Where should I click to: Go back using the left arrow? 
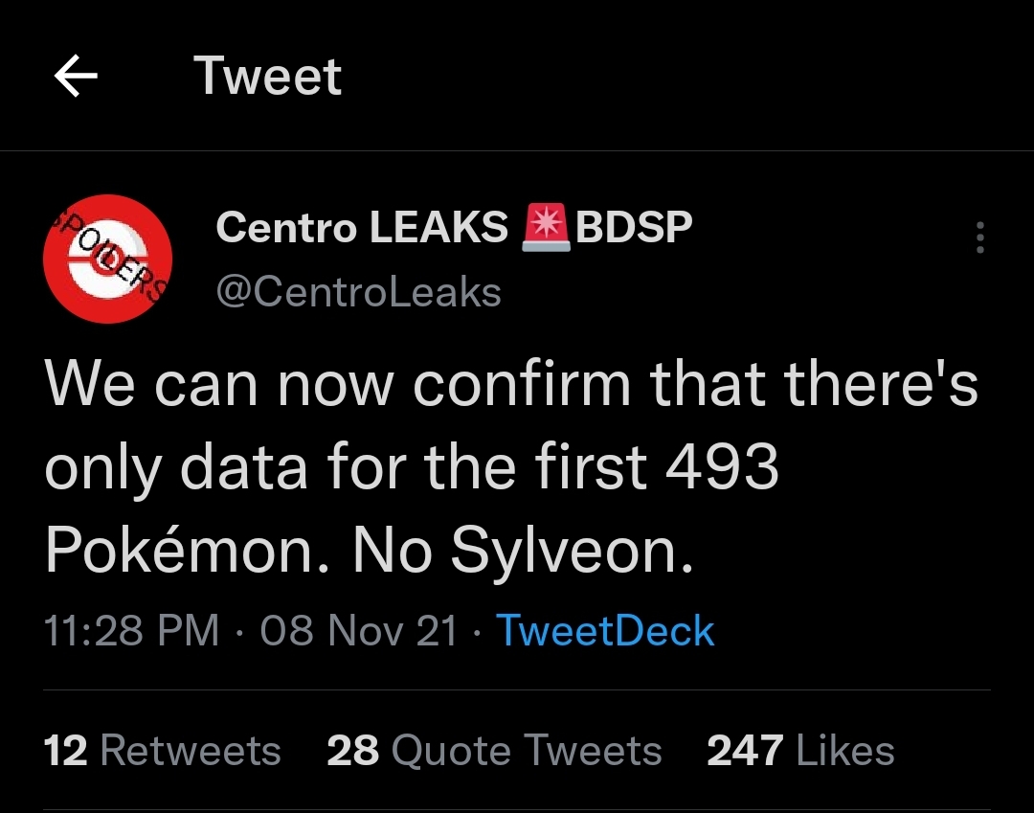pyautogui.click(x=77, y=77)
